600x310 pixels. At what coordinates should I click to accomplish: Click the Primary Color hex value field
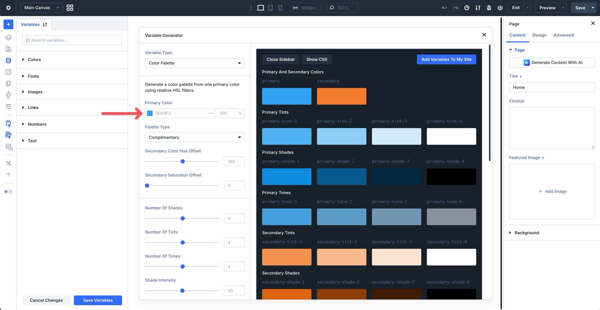coord(180,113)
